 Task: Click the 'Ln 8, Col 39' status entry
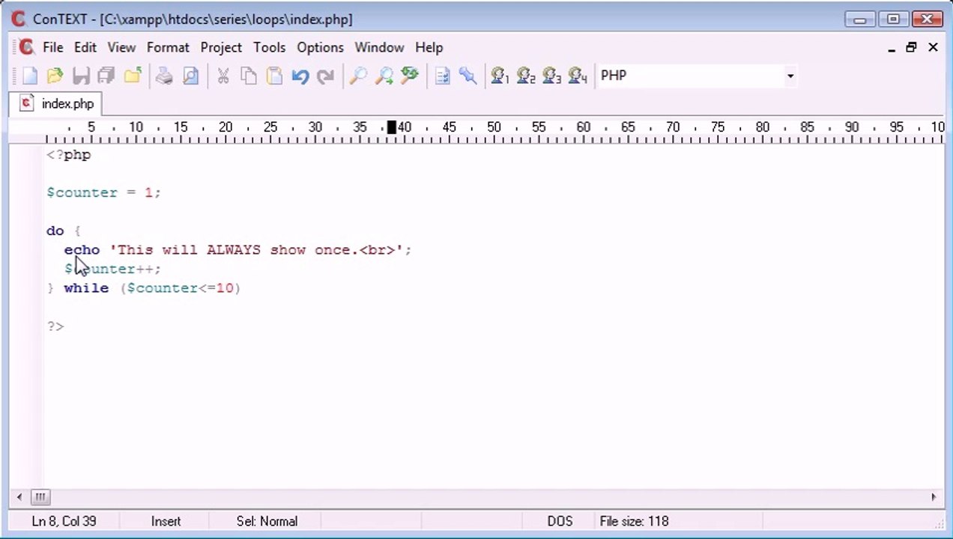tap(64, 521)
